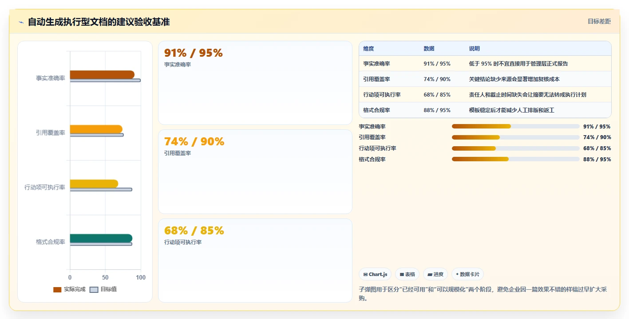Screen dimensions: 629x319
Task: Click the 引用覆盖率 y-axis label in chart
Action: [x=51, y=132]
